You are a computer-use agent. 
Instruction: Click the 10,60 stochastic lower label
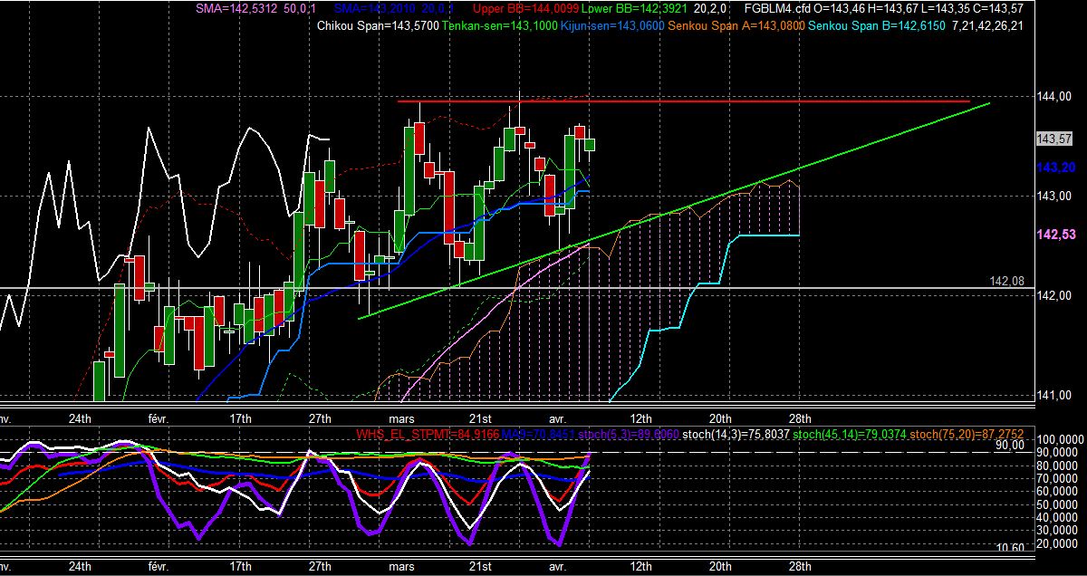[1008, 548]
